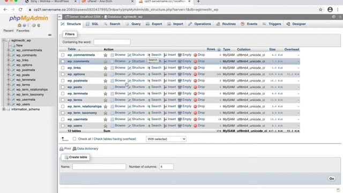343x193 pixels.
Task: Click Empty icon for wp_postmeta
Action: (x=180, y=81)
